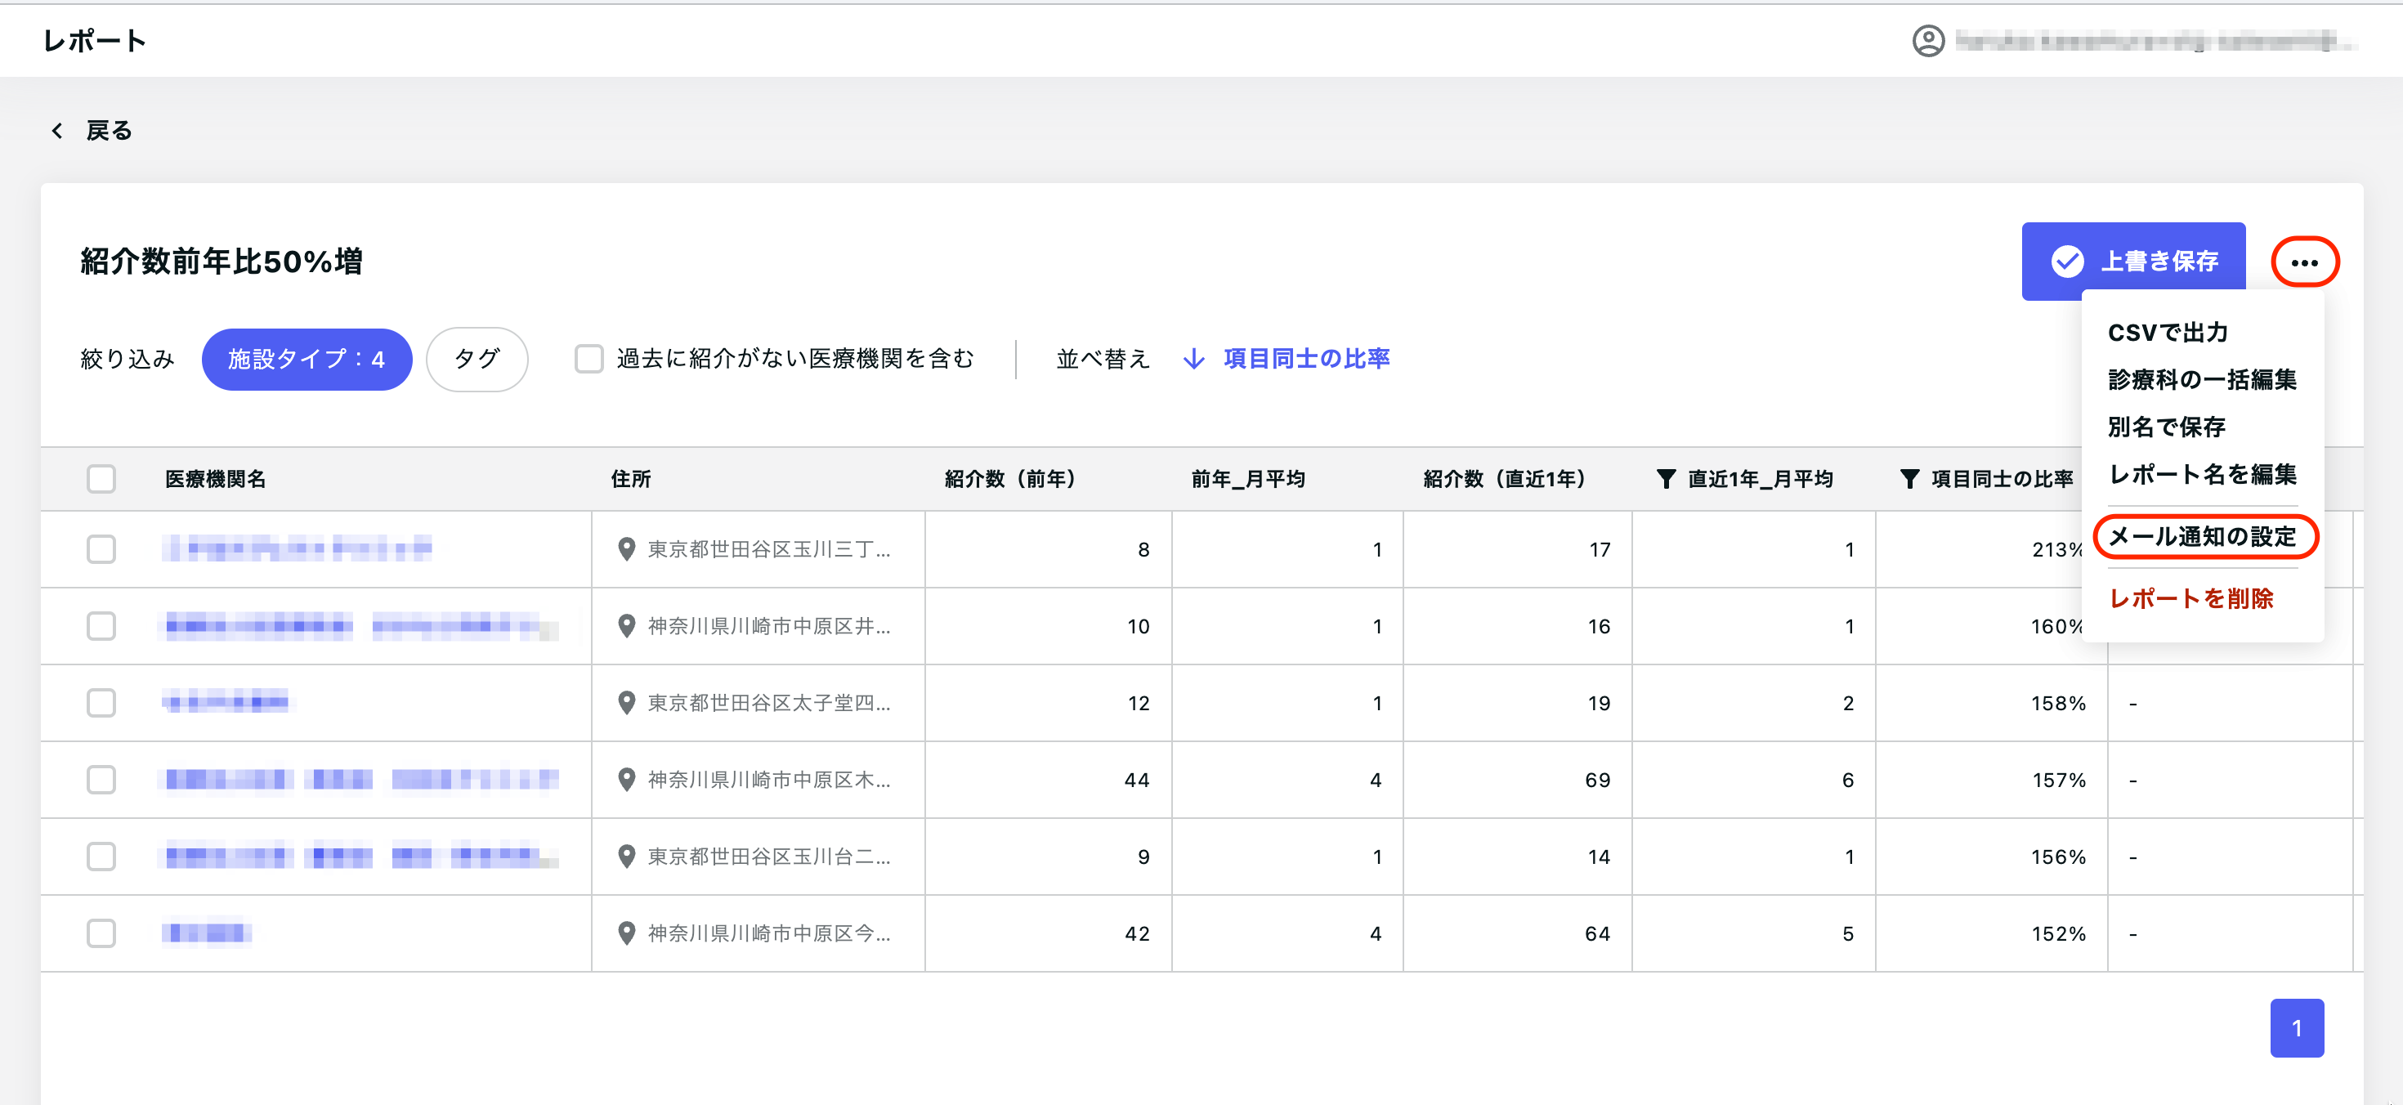This screenshot has height=1105, width=2403.
Task: Click the report title 紹介数前年比50%増
Action: (221, 261)
